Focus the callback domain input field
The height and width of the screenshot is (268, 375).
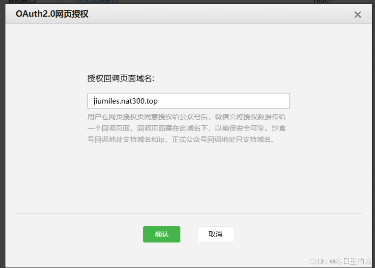188,101
